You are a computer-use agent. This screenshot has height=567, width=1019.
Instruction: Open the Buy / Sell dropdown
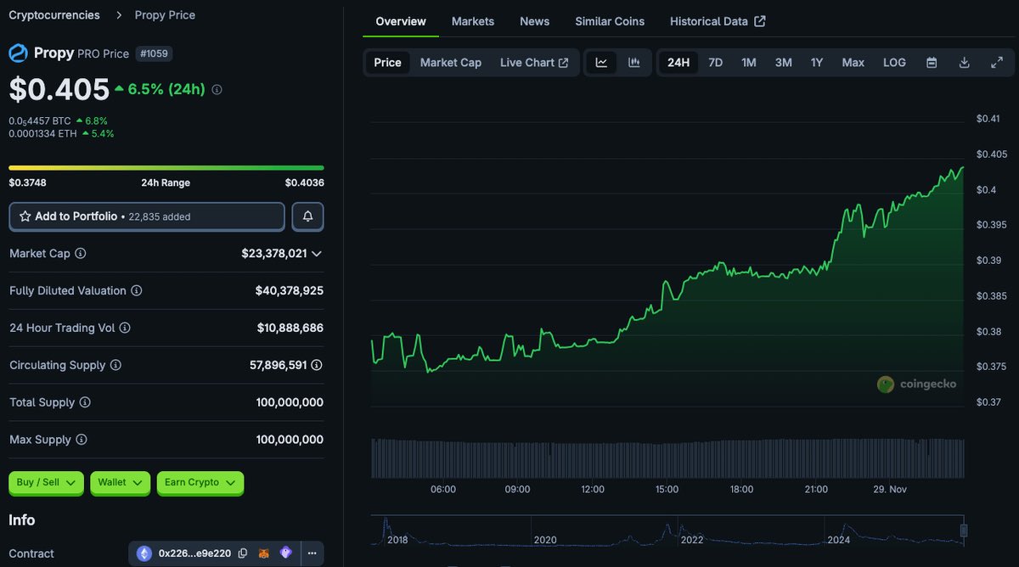46,482
